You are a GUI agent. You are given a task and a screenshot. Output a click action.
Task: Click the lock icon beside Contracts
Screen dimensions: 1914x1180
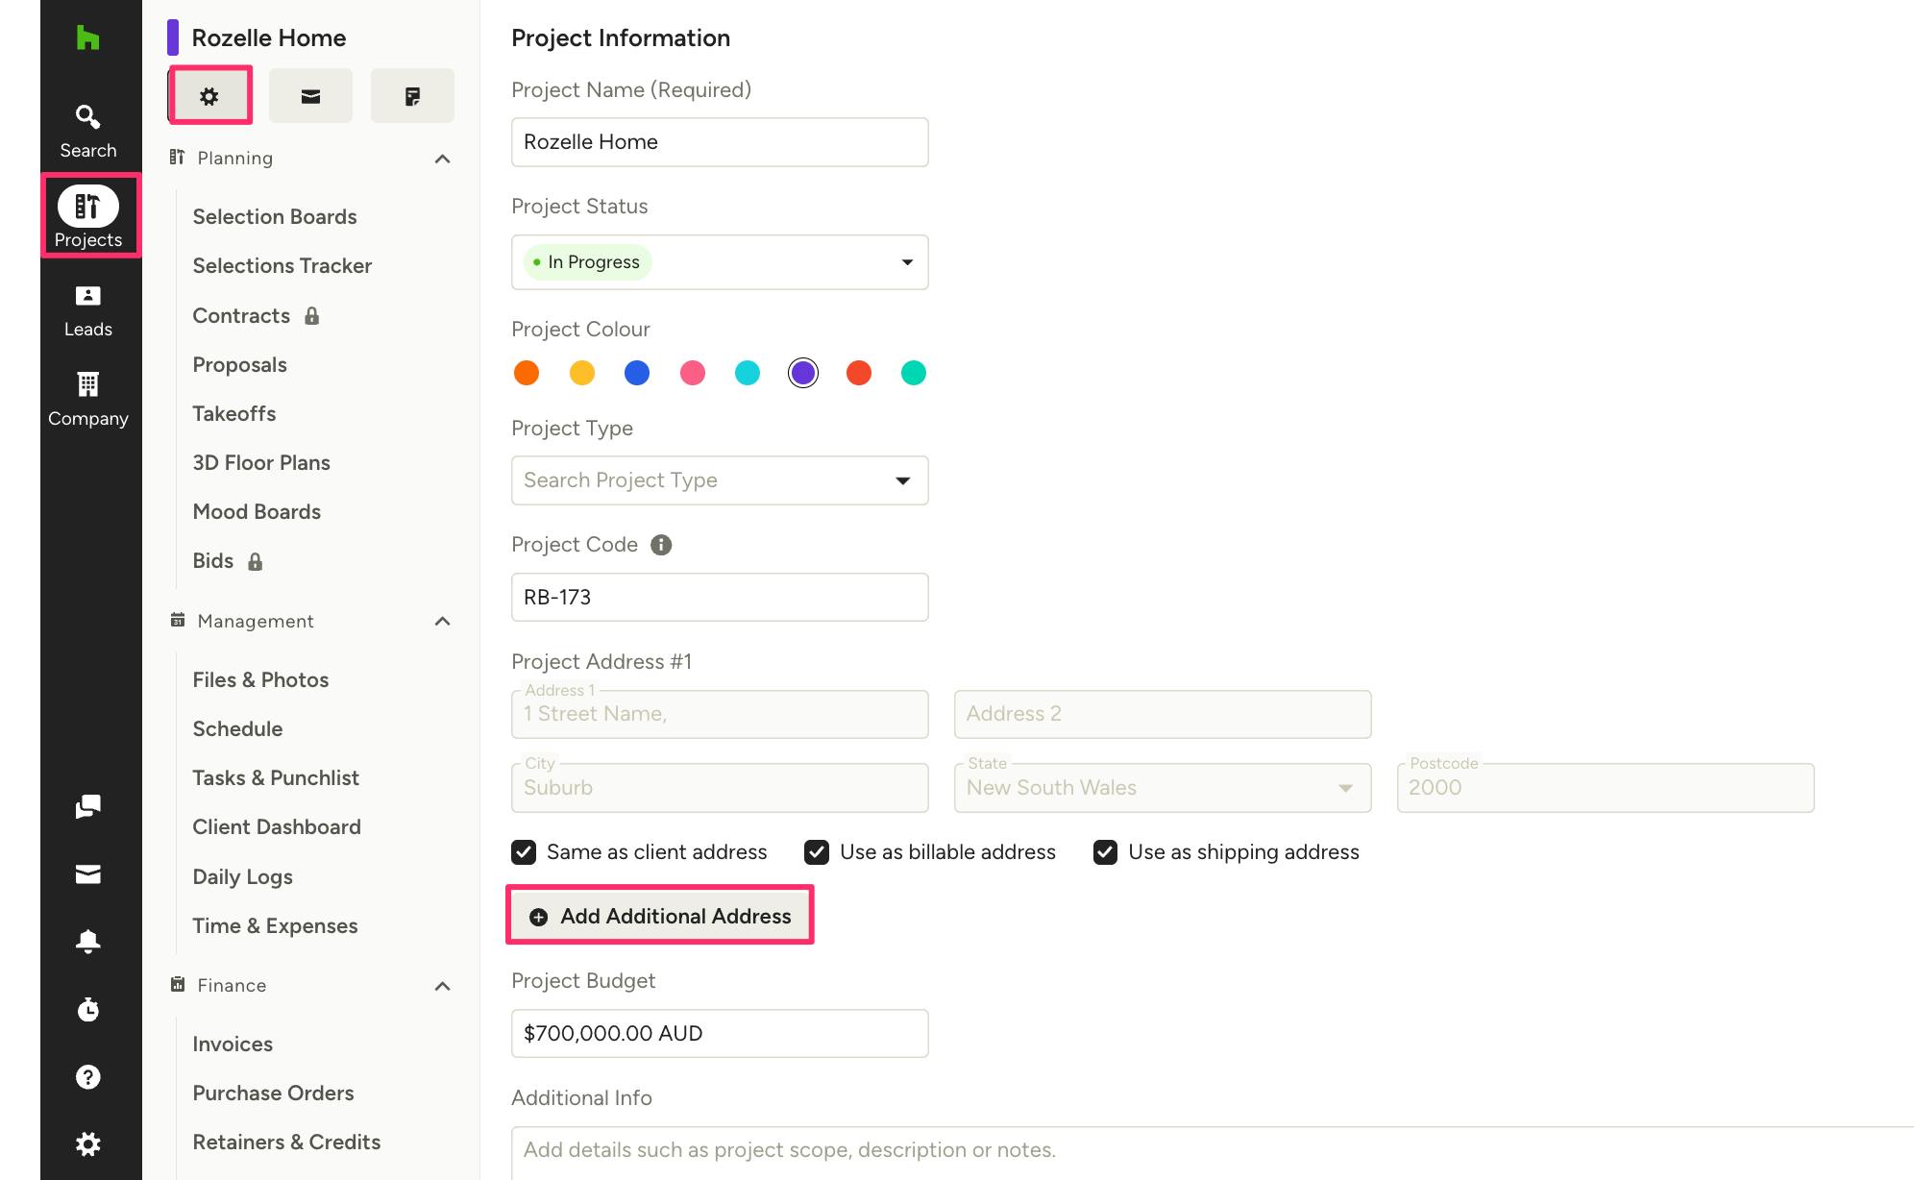[x=311, y=316]
